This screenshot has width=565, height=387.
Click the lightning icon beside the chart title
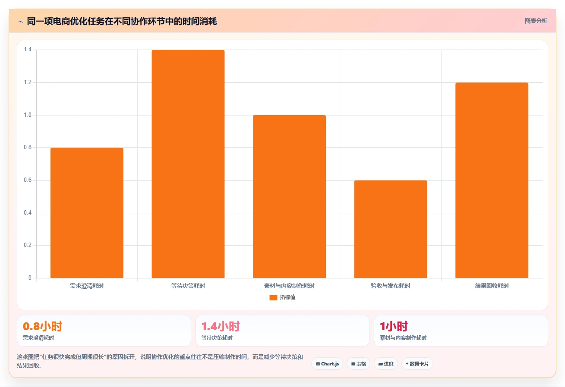(20, 22)
